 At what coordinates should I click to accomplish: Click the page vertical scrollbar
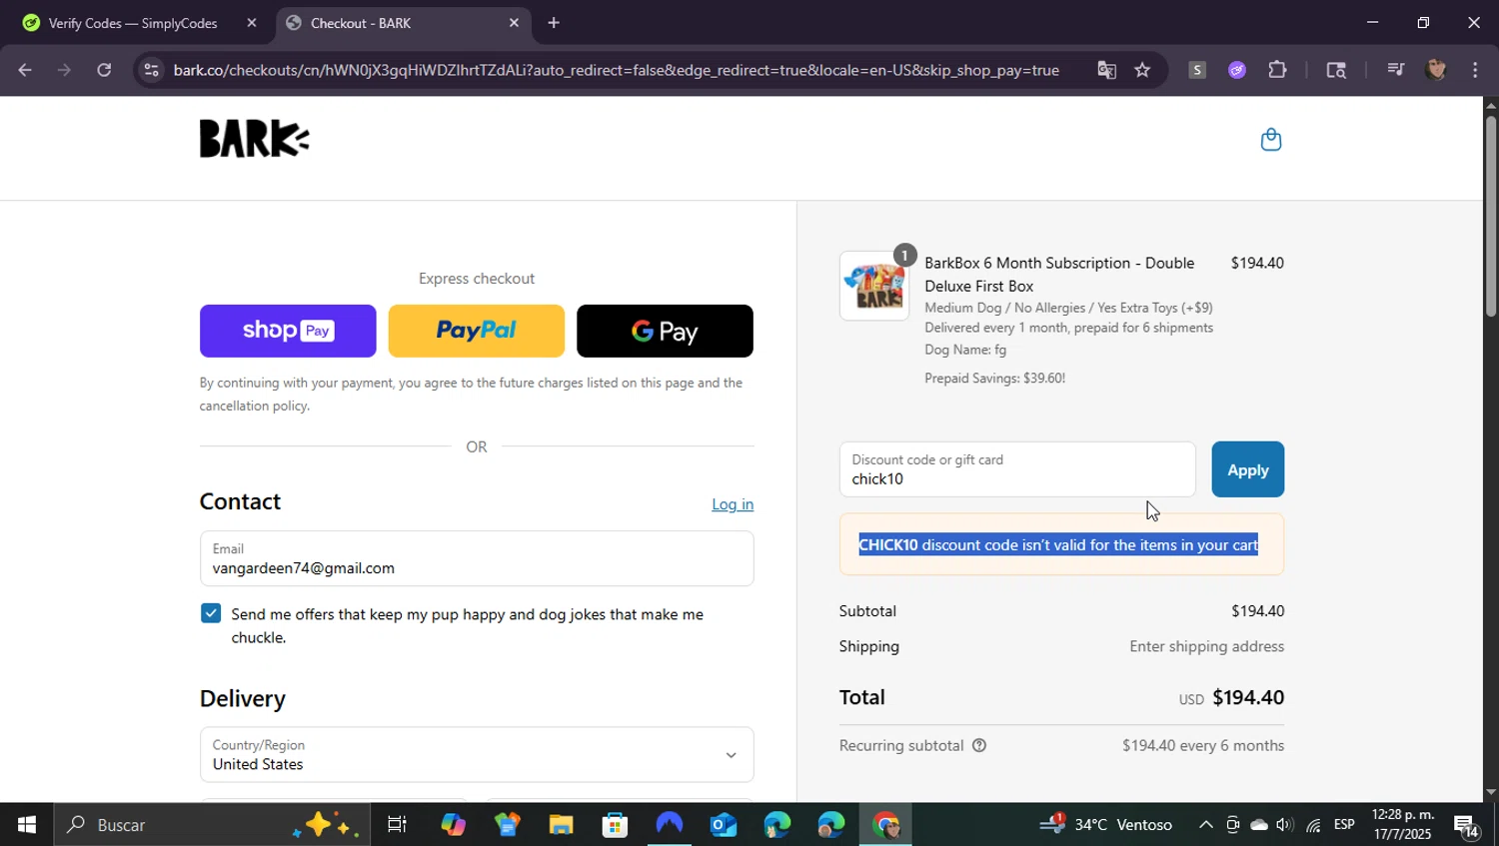pos(1491,217)
